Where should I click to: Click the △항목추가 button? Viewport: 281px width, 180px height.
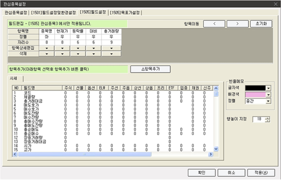(150, 69)
